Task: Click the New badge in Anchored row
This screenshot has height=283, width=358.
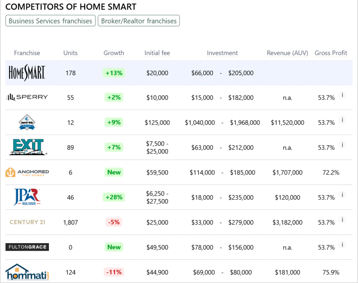Action: (114, 172)
